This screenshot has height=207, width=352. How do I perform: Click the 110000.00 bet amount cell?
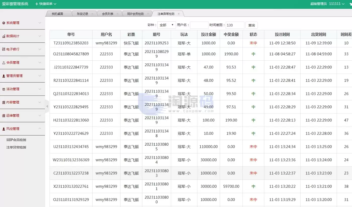pyautogui.click(x=208, y=147)
